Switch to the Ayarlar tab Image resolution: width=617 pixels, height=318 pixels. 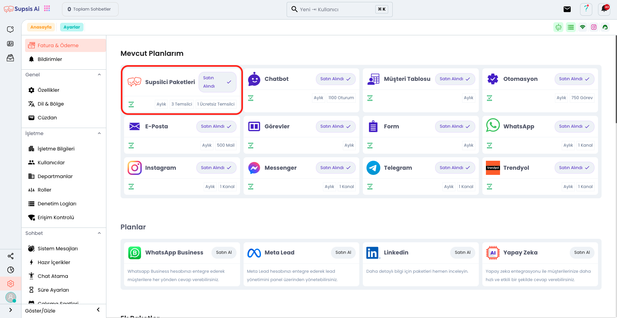pyautogui.click(x=72, y=27)
